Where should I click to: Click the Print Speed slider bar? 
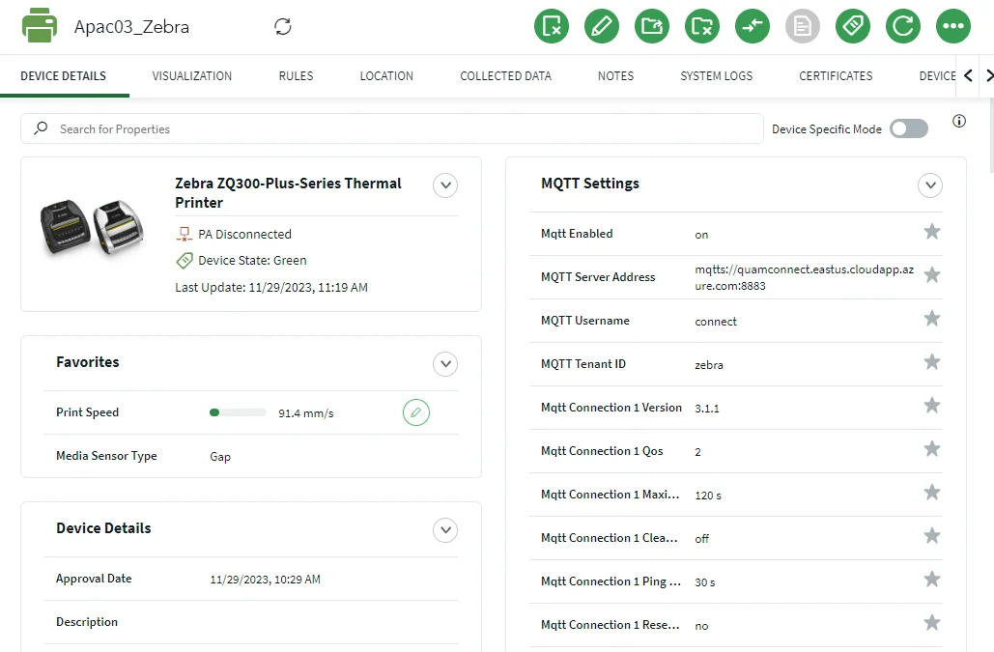pyautogui.click(x=238, y=412)
